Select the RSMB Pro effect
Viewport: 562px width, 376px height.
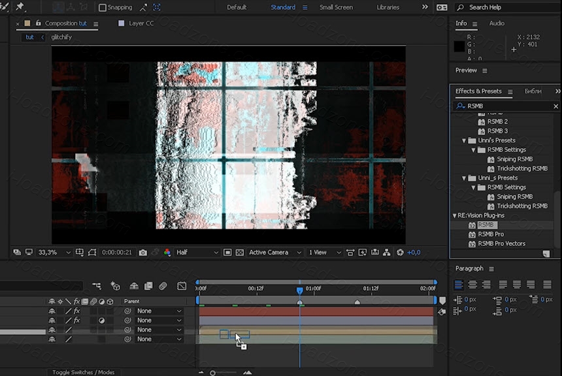coord(491,234)
